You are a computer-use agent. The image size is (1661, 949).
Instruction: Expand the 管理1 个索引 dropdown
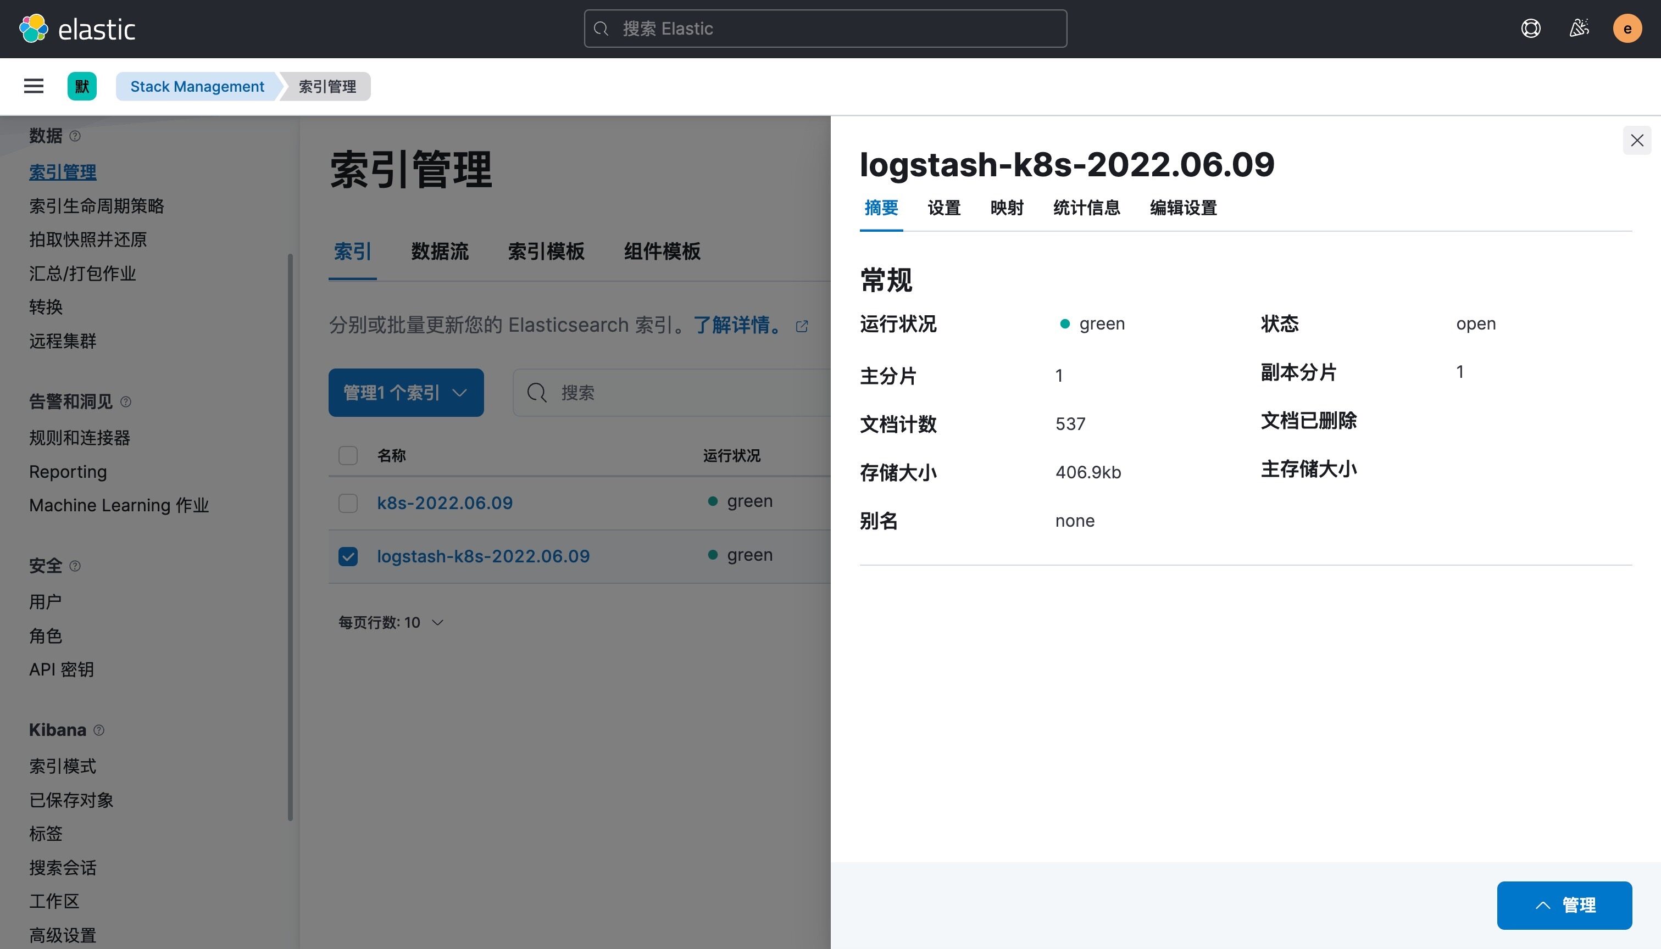pos(405,392)
